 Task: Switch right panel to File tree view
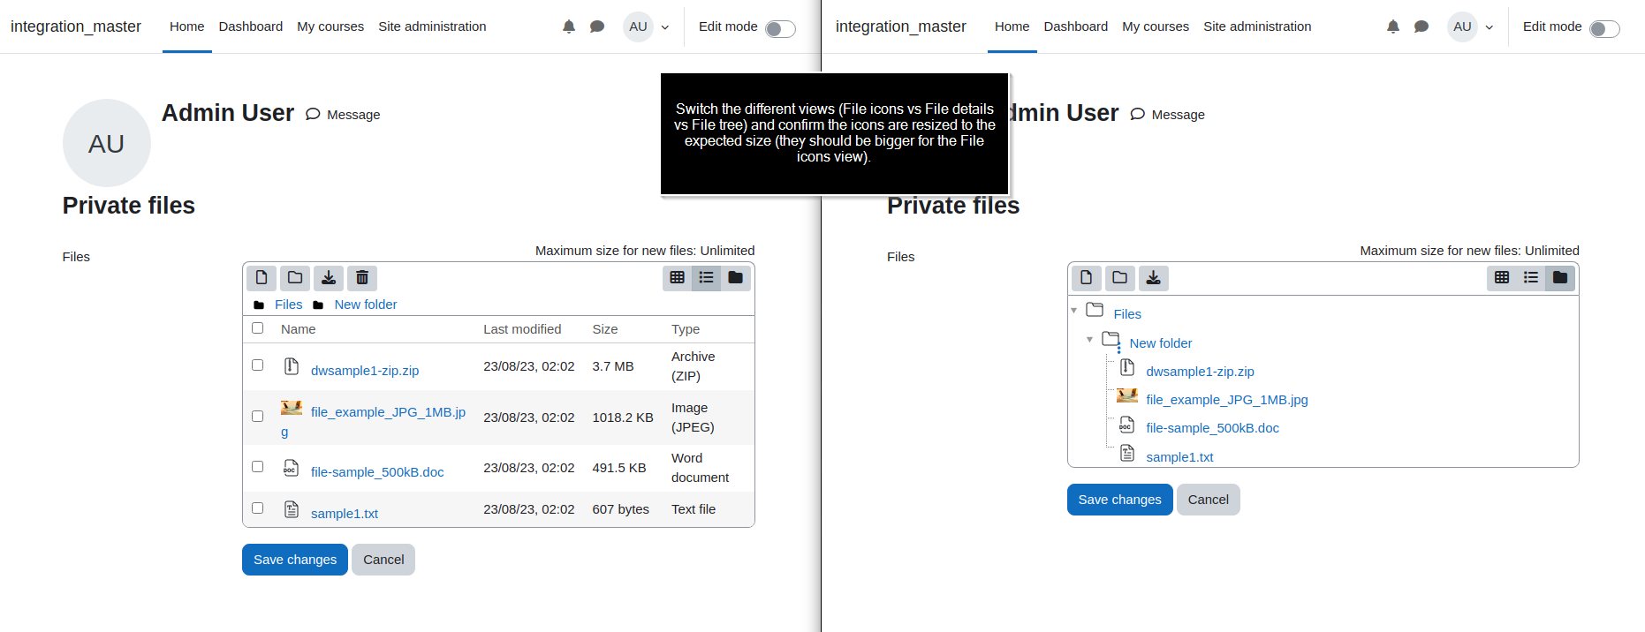tap(1560, 277)
